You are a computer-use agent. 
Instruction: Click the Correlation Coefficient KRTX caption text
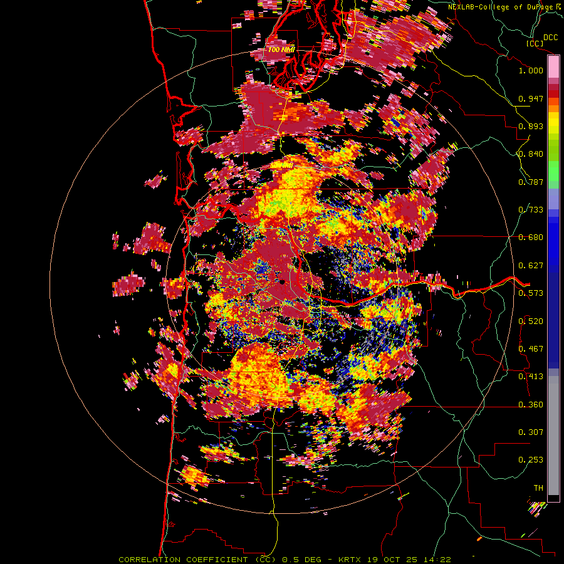pyautogui.click(x=285, y=560)
